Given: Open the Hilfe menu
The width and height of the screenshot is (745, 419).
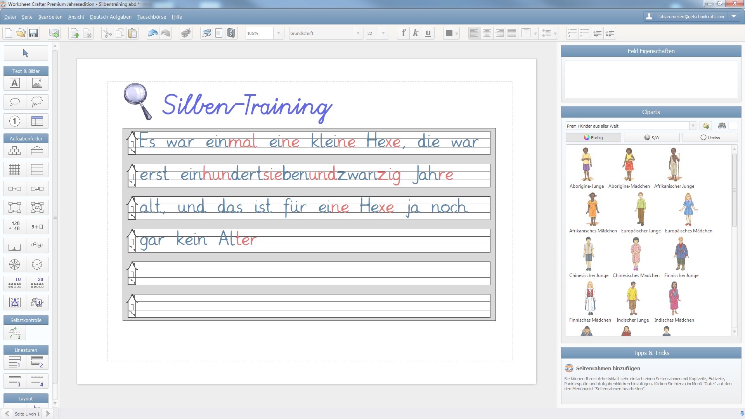Looking at the screenshot, I should (177, 17).
